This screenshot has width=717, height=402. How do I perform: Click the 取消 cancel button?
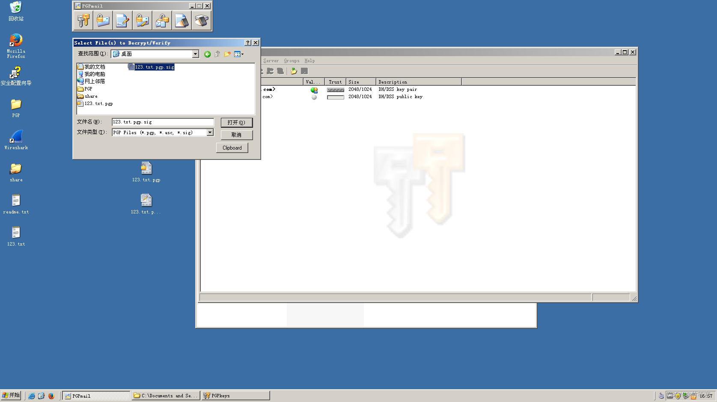[237, 135]
